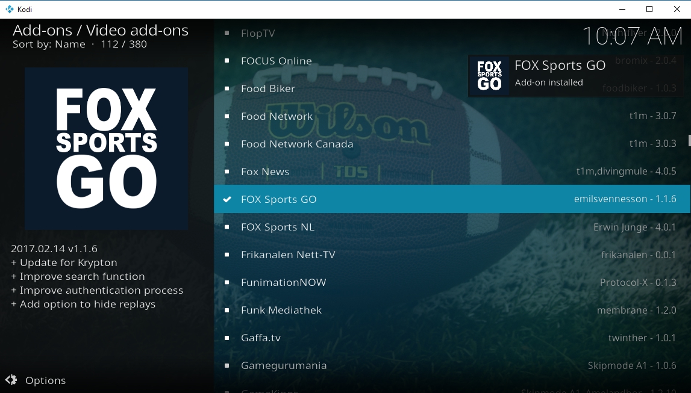
Task: Open the Food Biker add-on
Action: [x=452, y=88]
